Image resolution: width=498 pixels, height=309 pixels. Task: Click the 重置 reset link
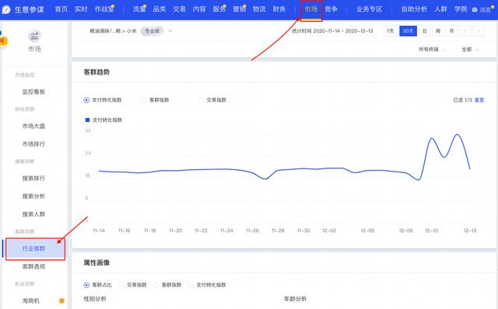479,100
